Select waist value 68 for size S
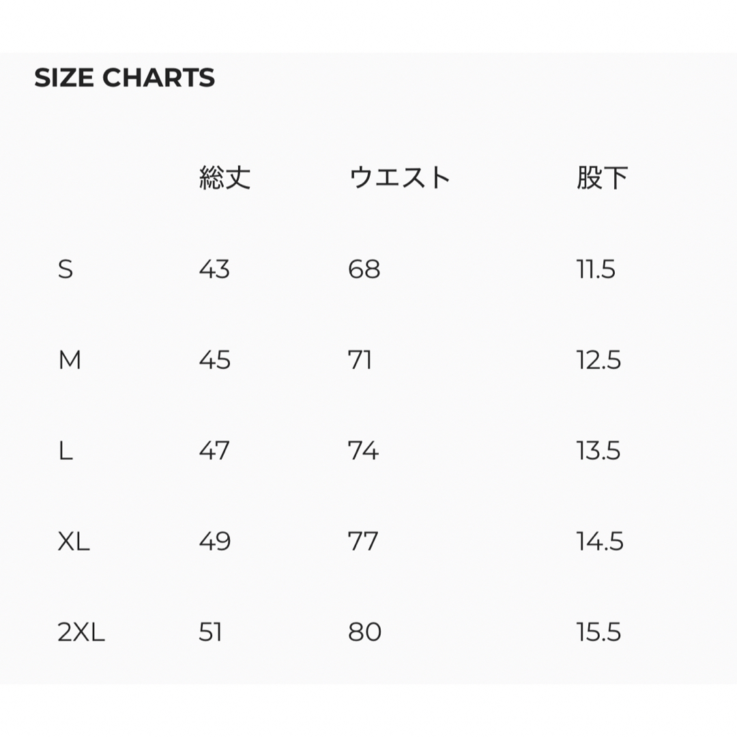Viewport: 737px width, 737px height. click(x=364, y=270)
